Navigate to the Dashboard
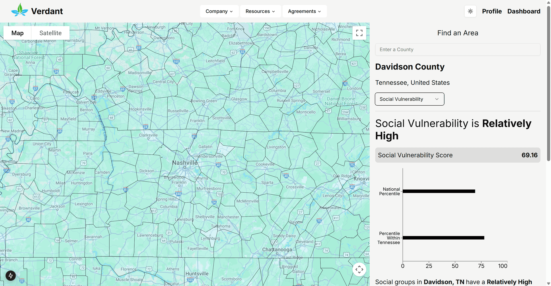 pos(524,11)
